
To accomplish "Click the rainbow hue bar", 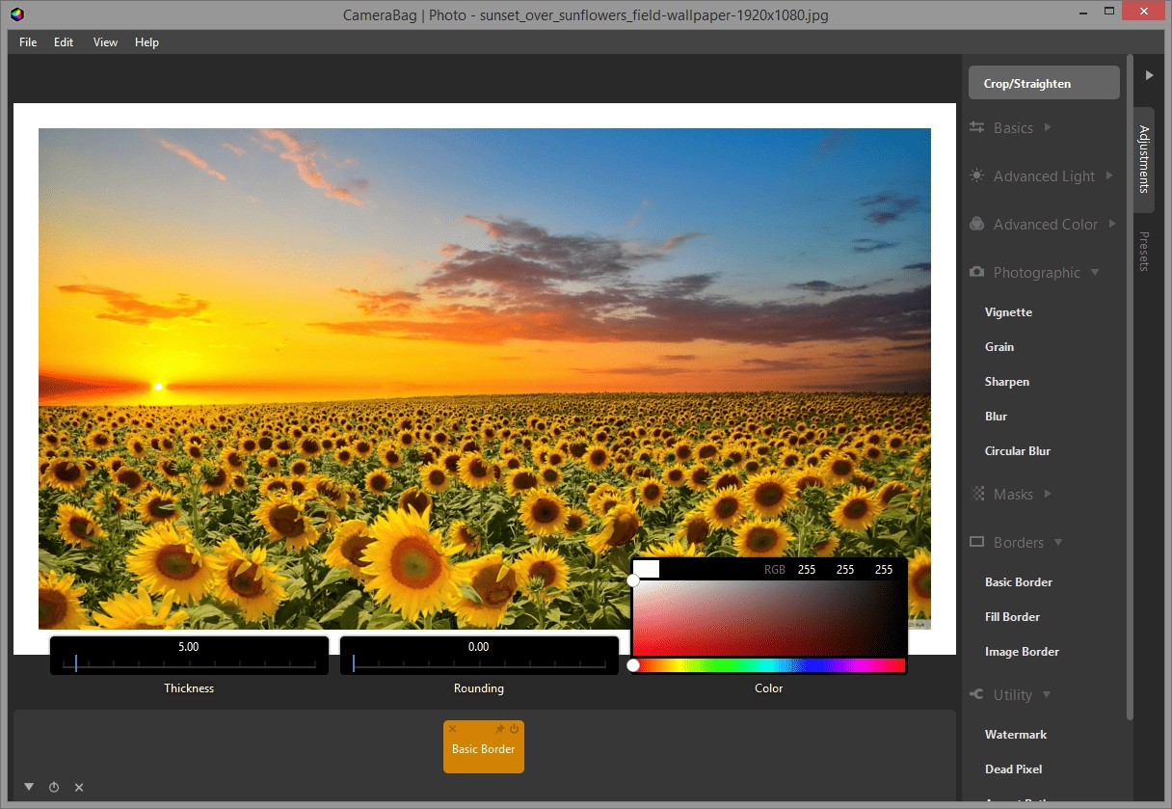I will point(769,665).
